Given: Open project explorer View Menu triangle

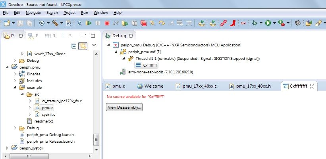Looking at the screenshot, I should (94, 45).
